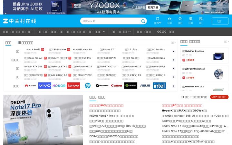Open the vivo brand logo
Screen dimensions: 232x145
[44, 85]
